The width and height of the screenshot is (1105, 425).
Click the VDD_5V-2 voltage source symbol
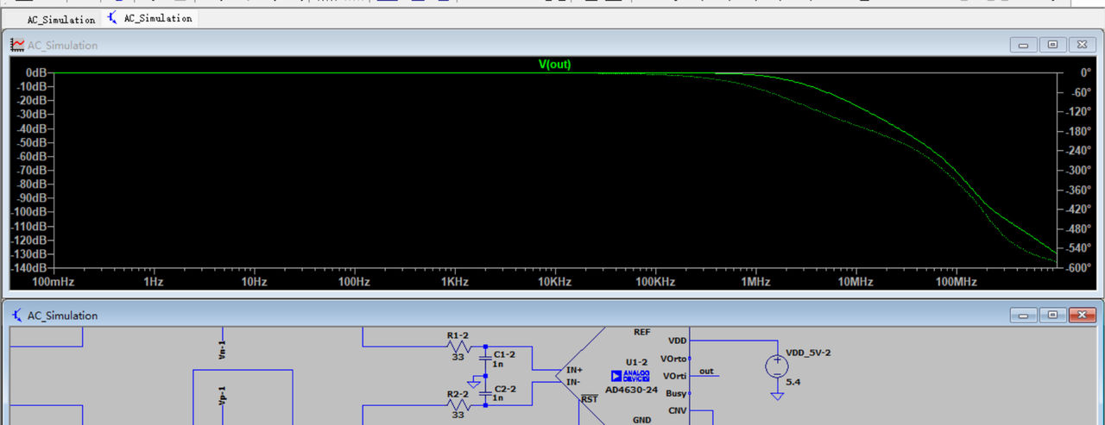(x=777, y=366)
